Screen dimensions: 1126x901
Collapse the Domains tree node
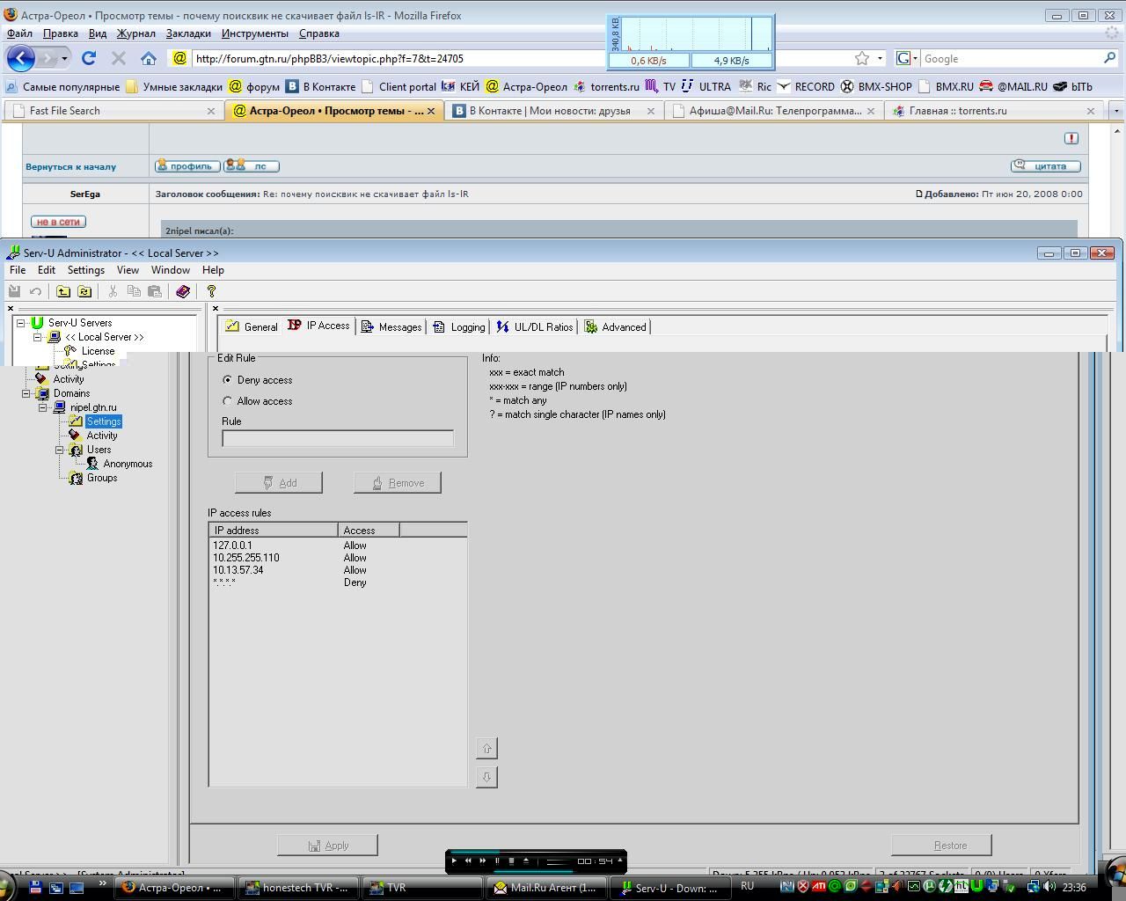tap(26, 393)
